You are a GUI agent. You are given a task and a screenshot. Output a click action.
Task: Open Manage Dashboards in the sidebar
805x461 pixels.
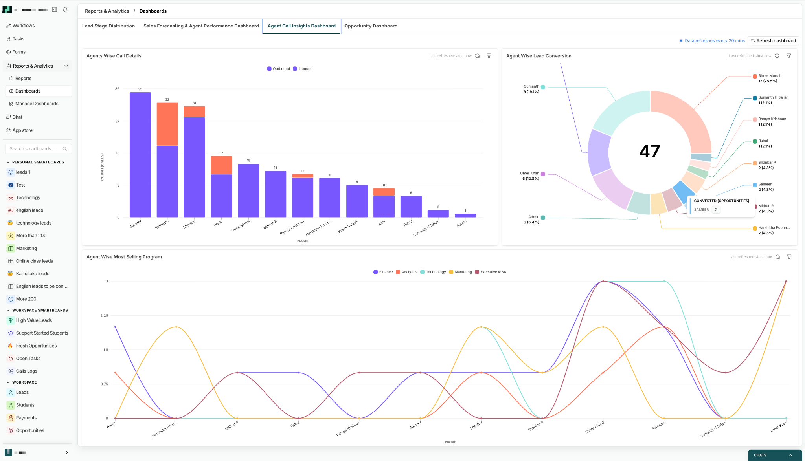[x=37, y=104]
